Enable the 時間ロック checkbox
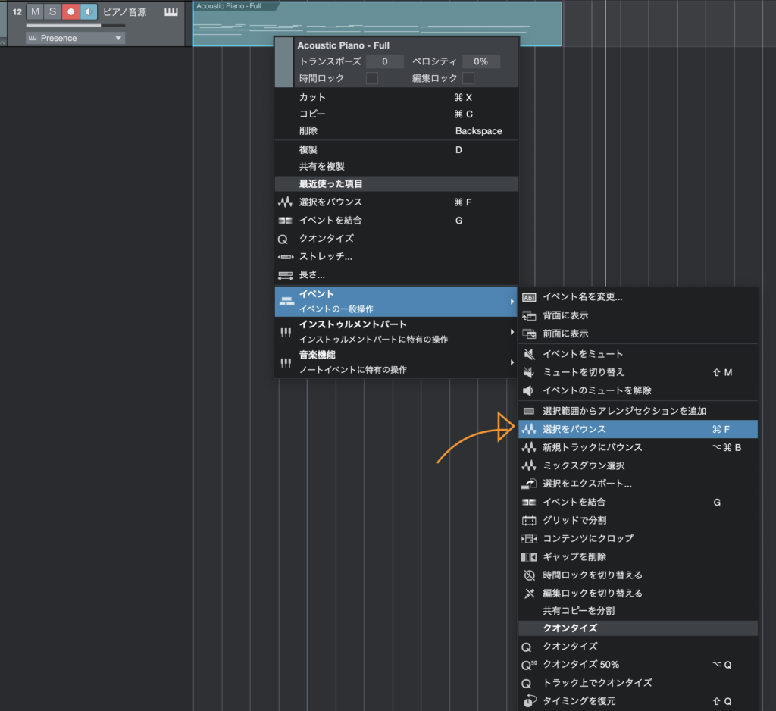Image resolution: width=776 pixels, height=711 pixels. (x=372, y=78)
